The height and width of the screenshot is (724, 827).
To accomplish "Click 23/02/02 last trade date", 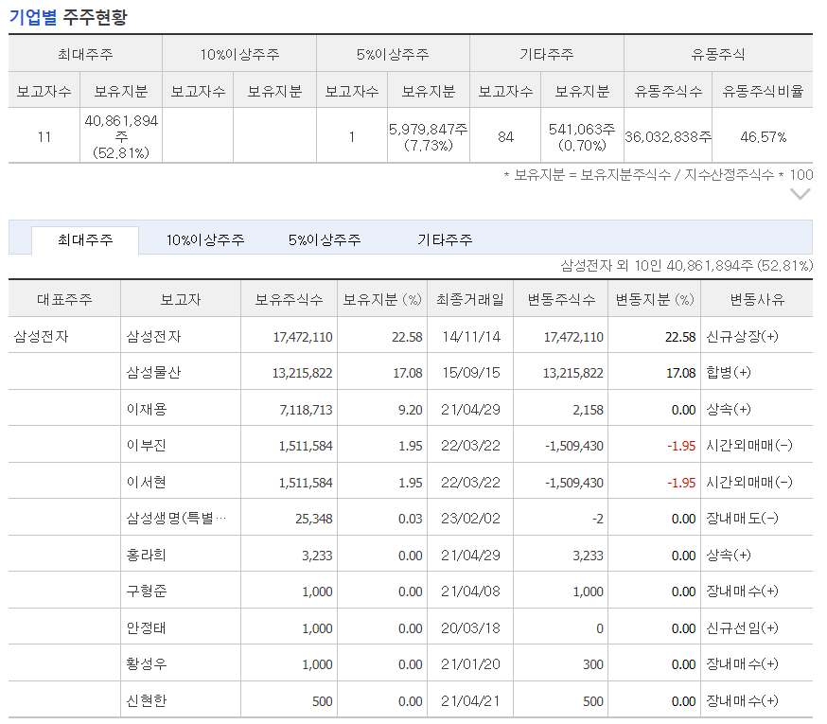I will [x=471, y=519].
